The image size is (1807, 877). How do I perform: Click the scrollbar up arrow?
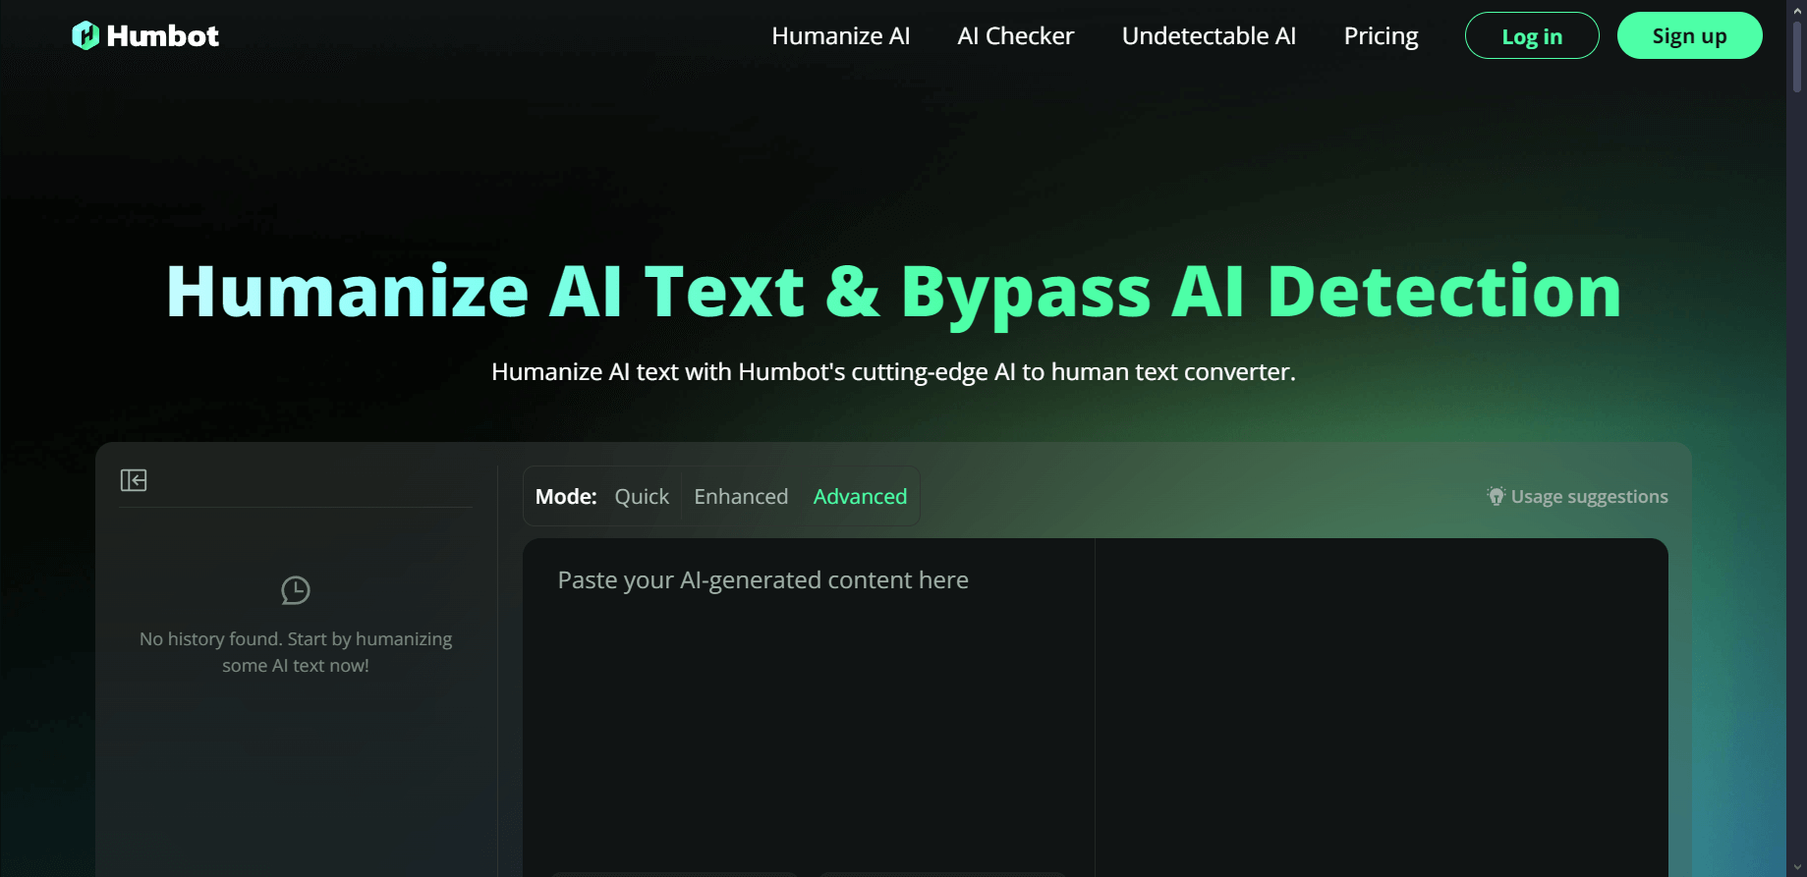pos(1797,10)
